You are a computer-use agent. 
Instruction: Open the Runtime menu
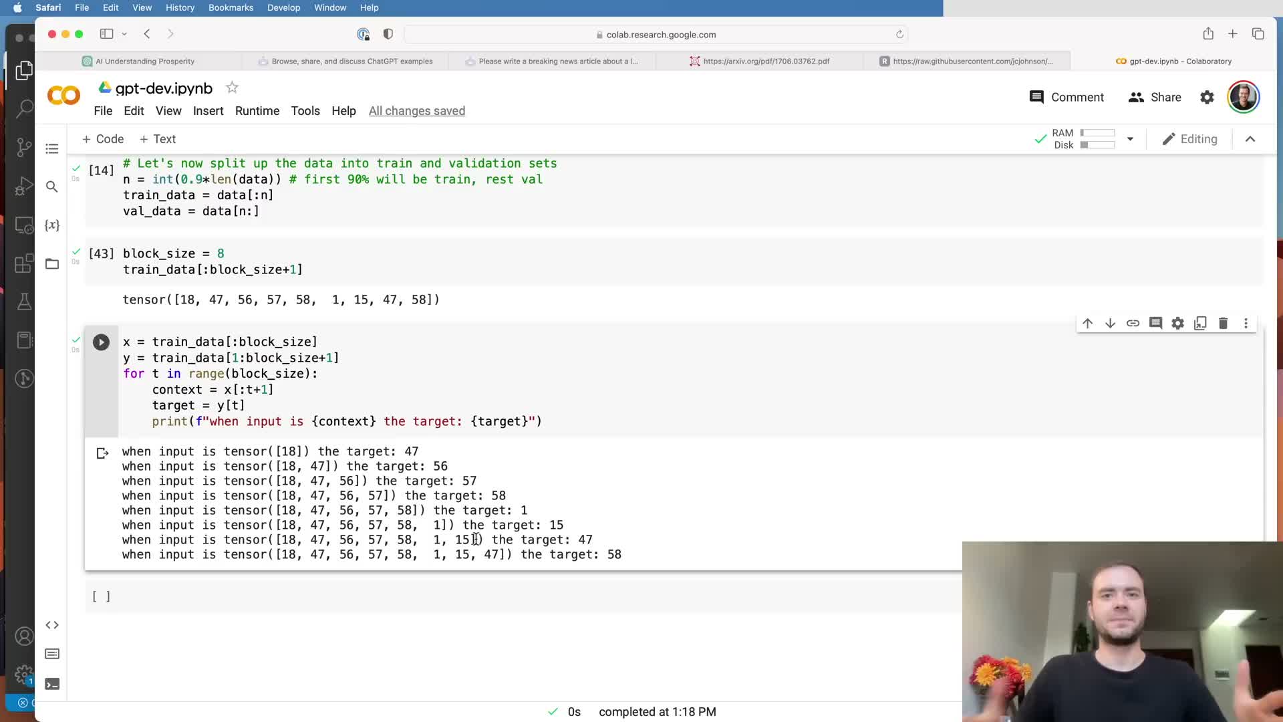tap(257, 111)
